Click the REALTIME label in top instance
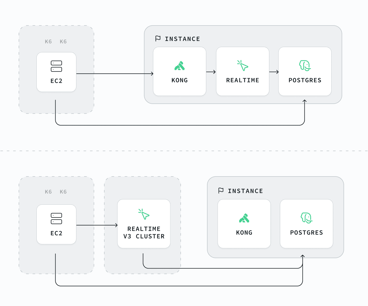The width and height of the screenshot is (368, 306). pyautogui.click(x=243, y=80)
